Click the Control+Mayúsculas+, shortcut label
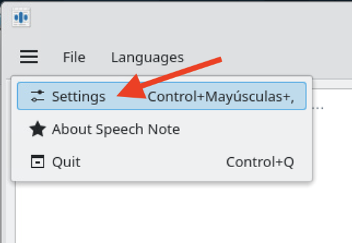 point(221,97)
